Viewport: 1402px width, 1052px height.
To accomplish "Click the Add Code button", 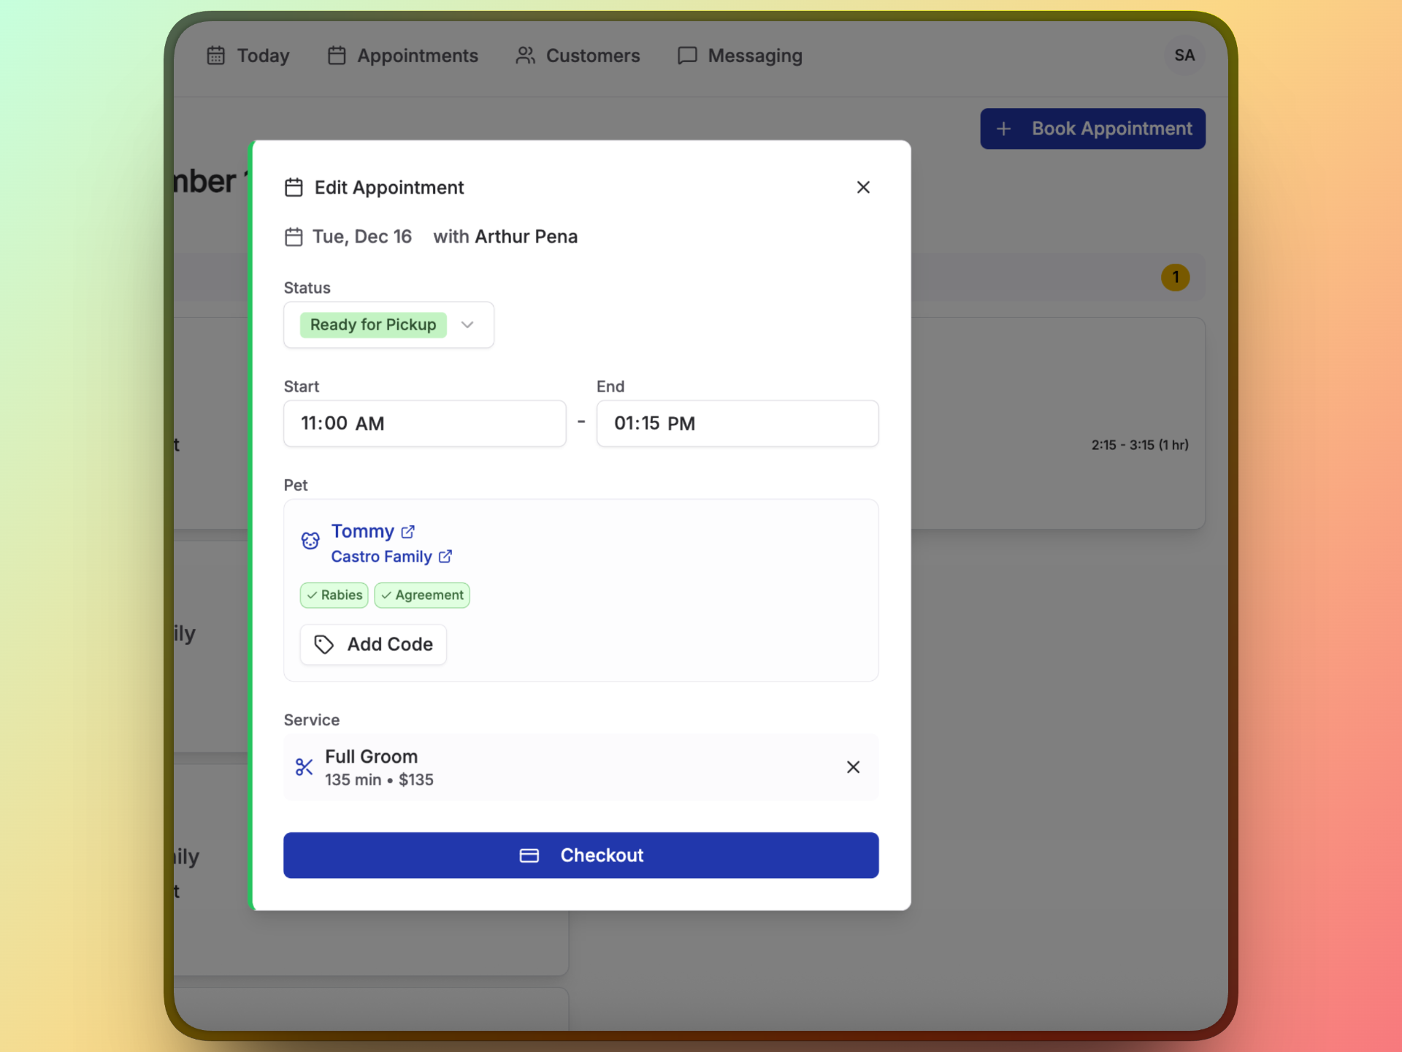I will tap(372, 644).
